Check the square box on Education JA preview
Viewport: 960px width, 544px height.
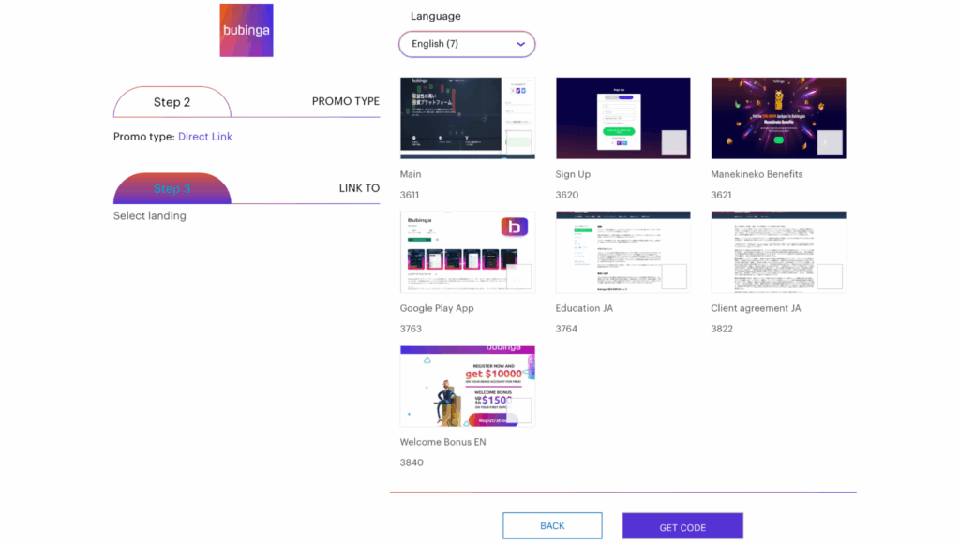click(674, 276)
